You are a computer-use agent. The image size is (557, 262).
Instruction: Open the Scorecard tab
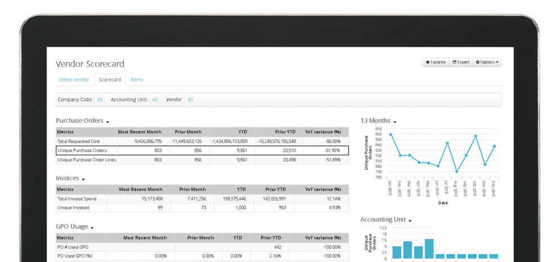click(110, 79)
